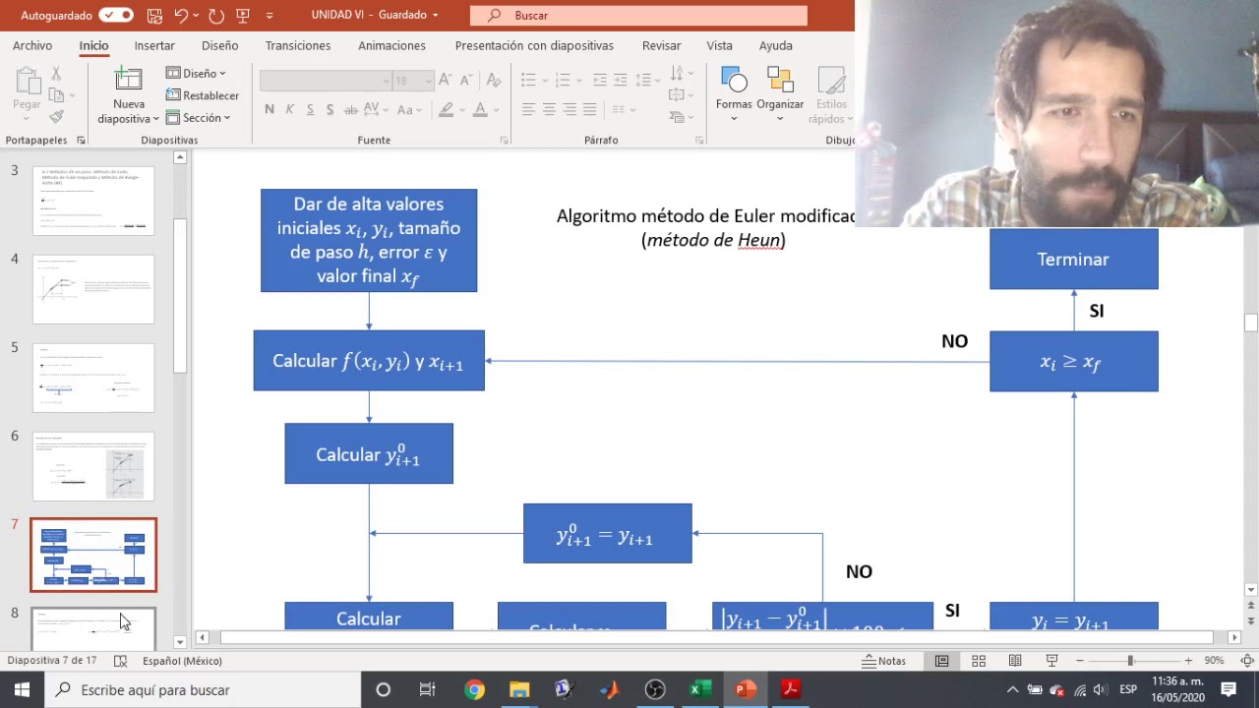Open Quick Access Toolbar customize dropdown

pyautogui.click(x=270, y=16)
